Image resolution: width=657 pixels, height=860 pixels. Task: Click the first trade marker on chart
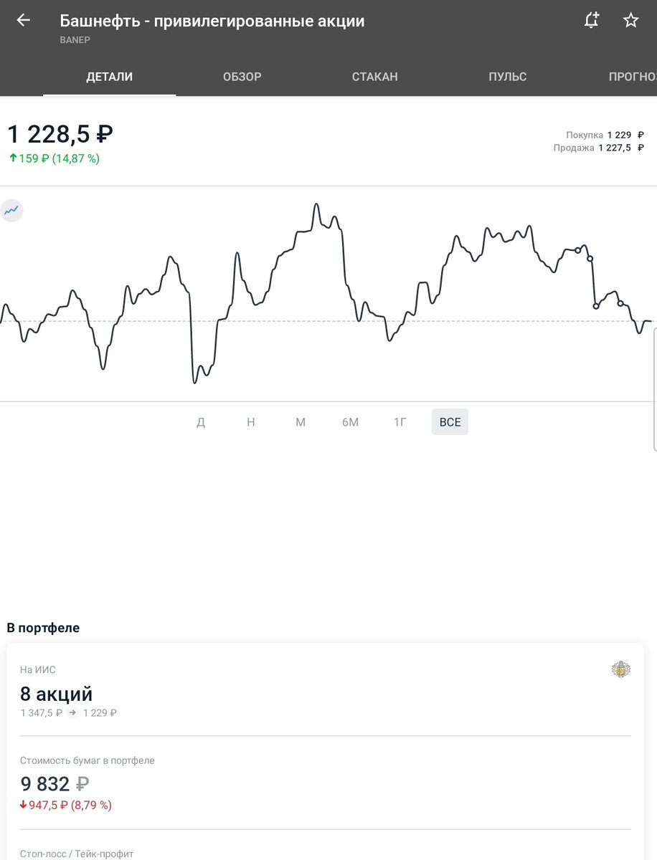(578, 250)
